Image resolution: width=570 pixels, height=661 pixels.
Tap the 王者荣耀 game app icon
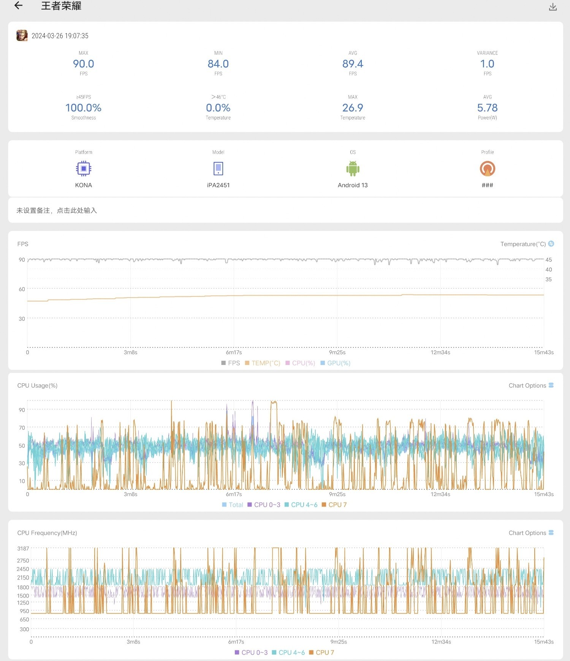click(x=22, y=35)
